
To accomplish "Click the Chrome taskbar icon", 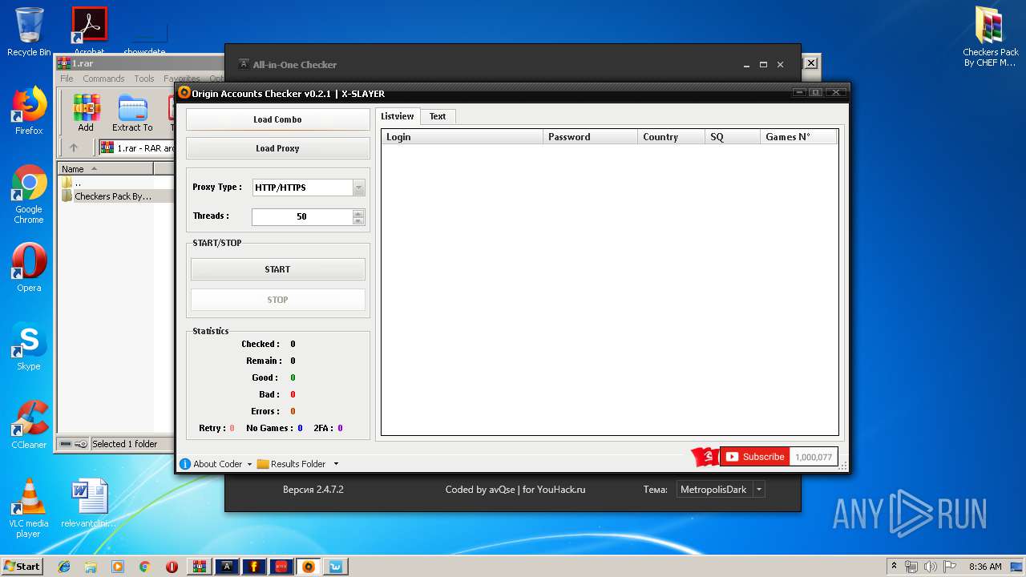I will tap(145, 567).
